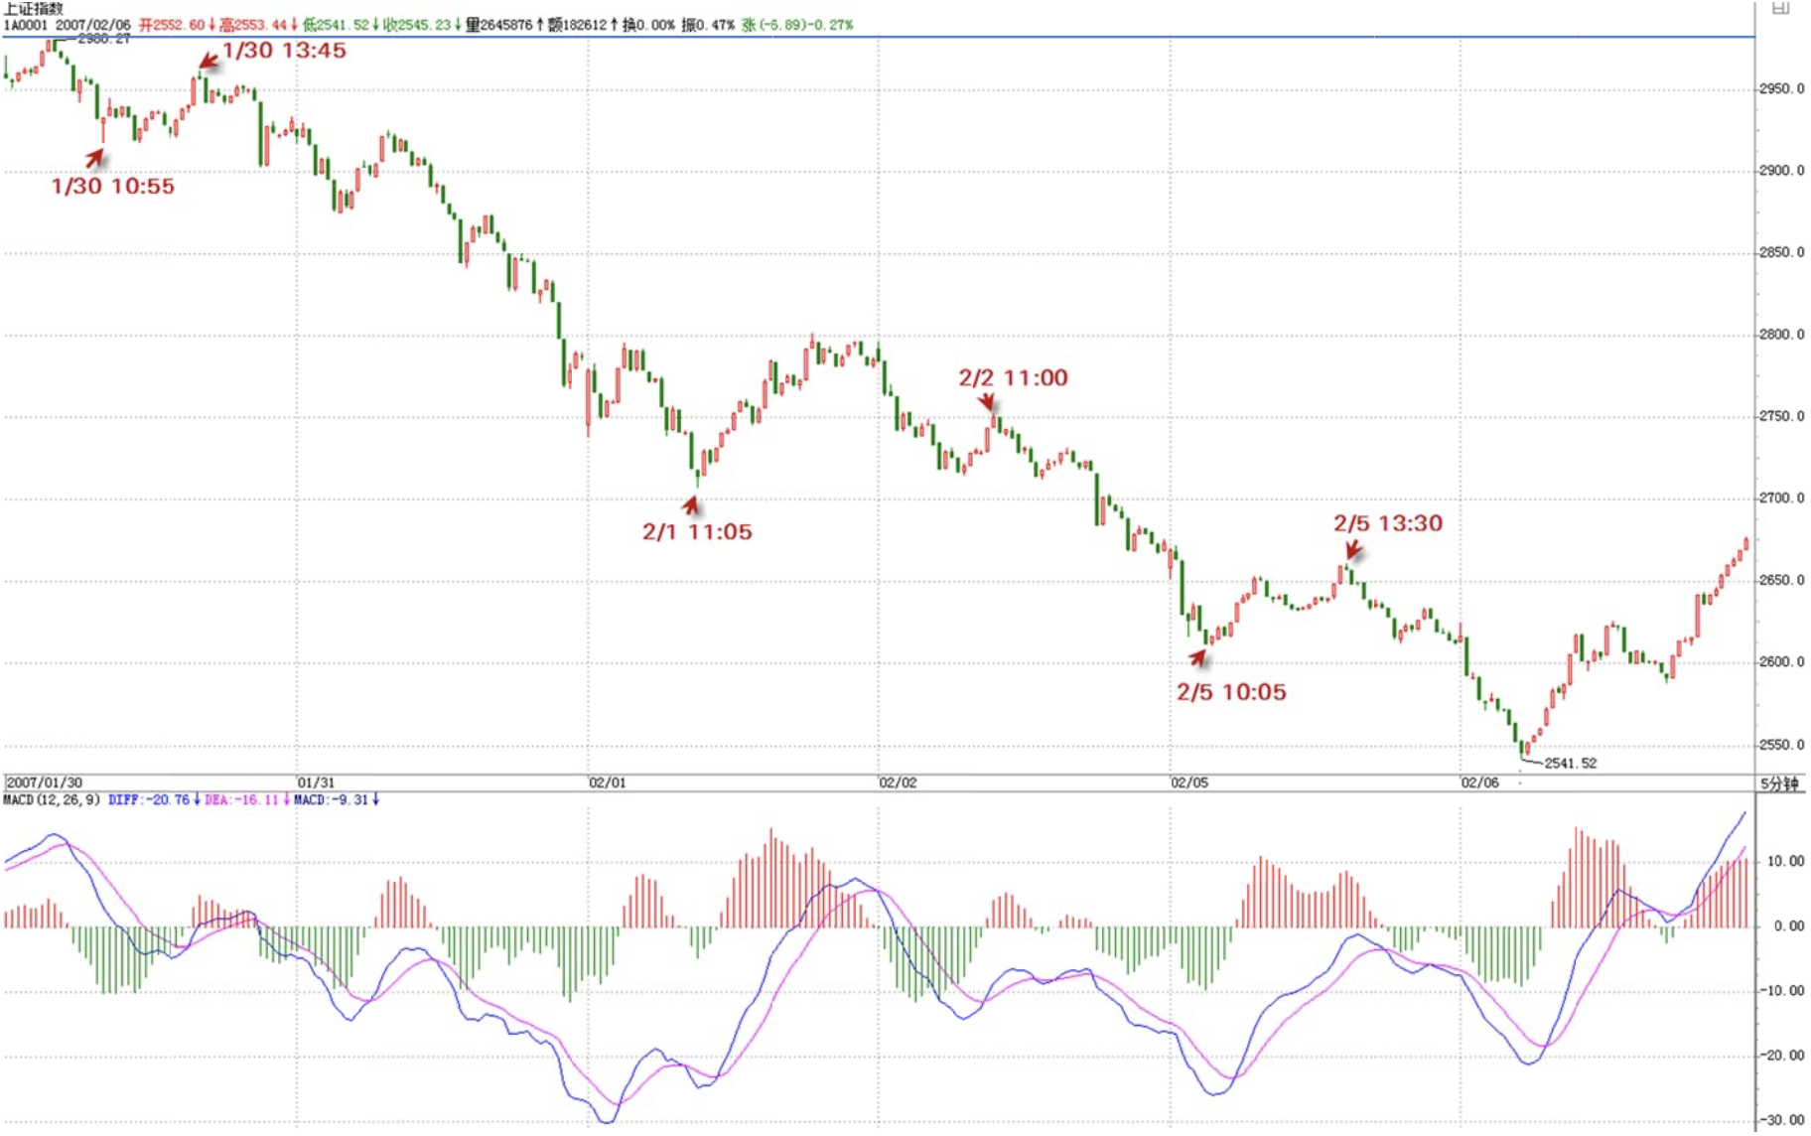Click the 02/01 date on time axis
This screenshot has width=1811, height=1136.
(x=608, y=783)
